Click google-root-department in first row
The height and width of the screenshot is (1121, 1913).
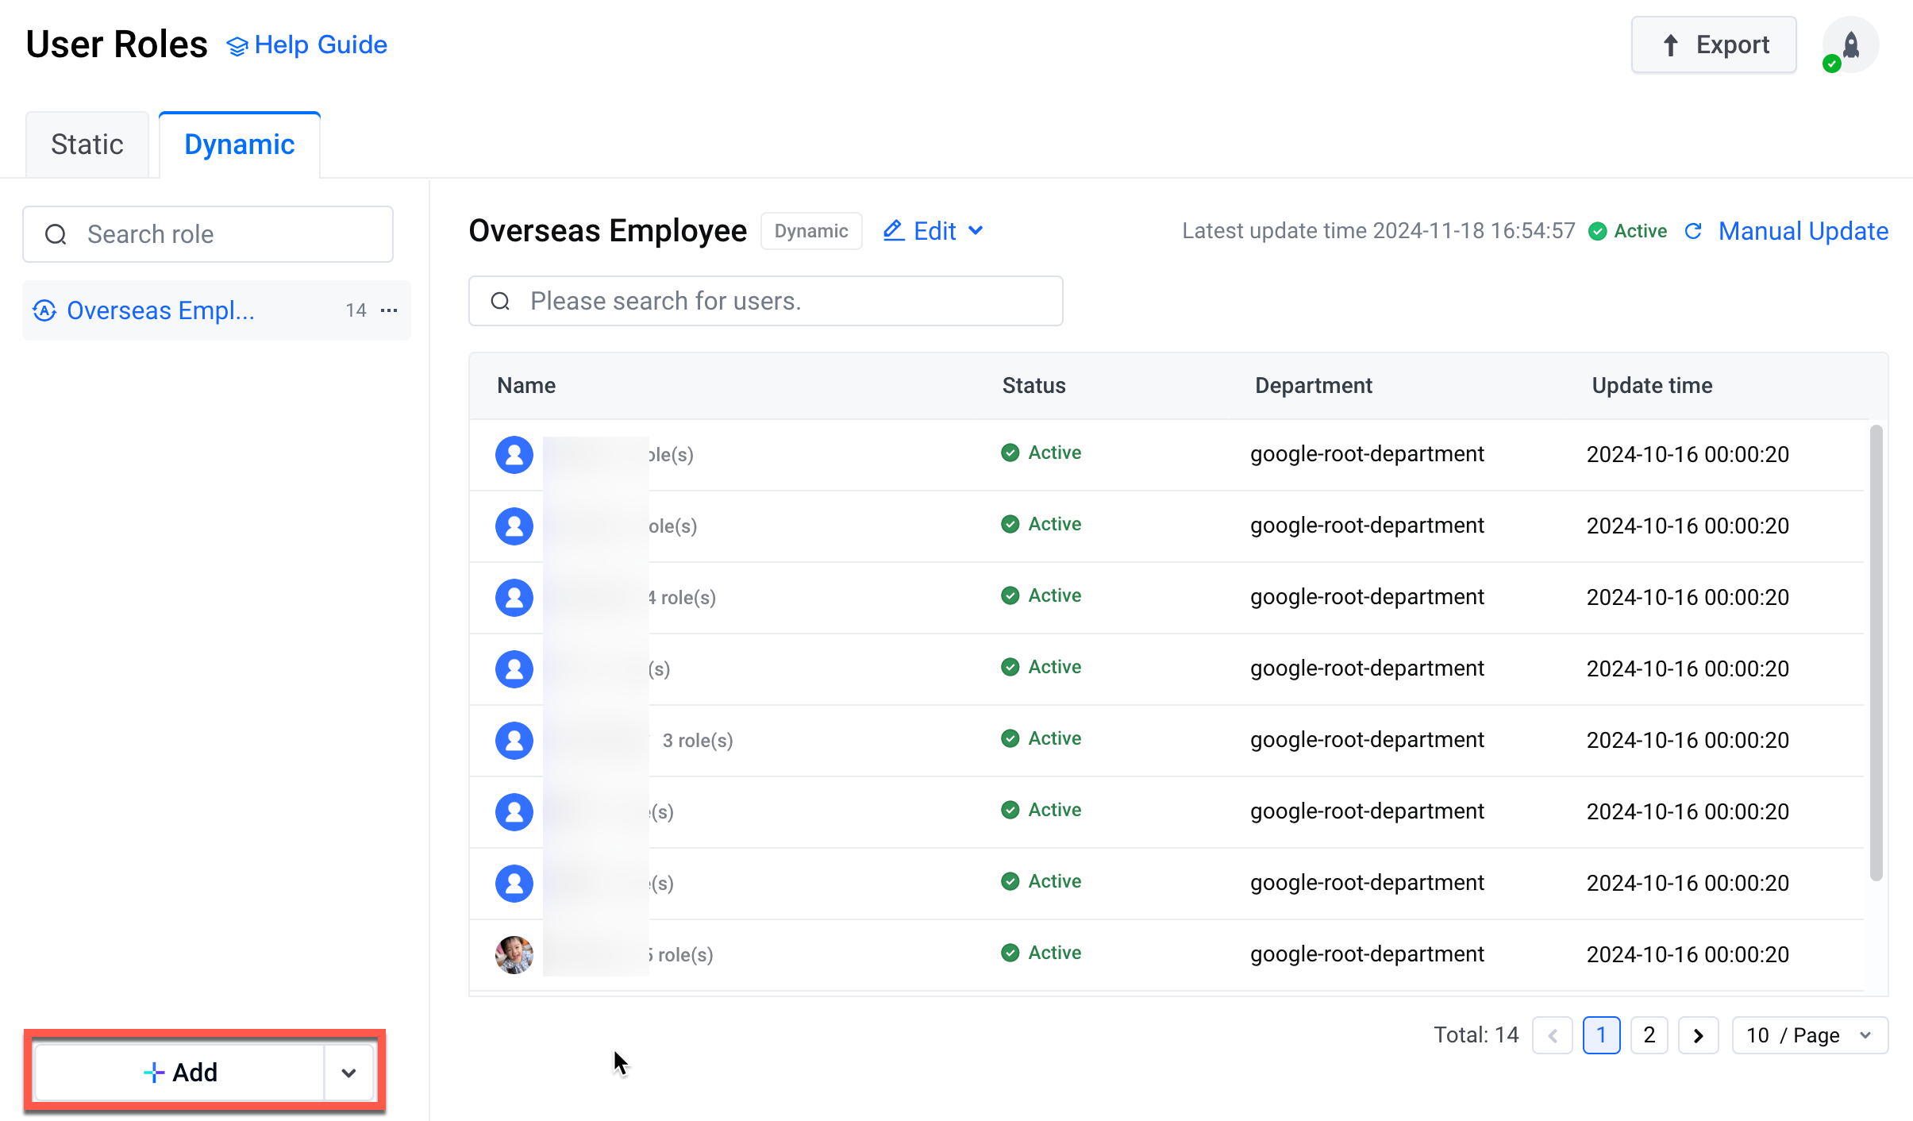pyautogui.click(x=1367, y=454)
